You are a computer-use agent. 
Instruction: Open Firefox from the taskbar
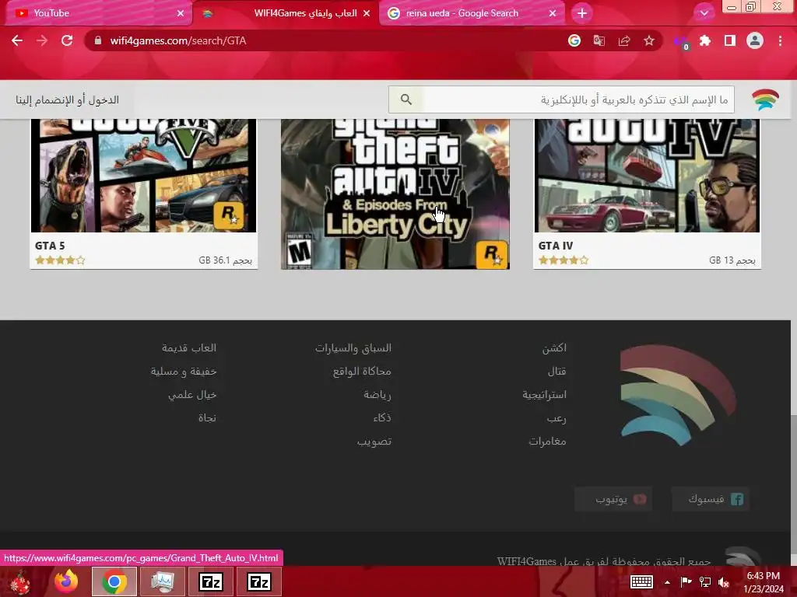(x=66, y=581)
